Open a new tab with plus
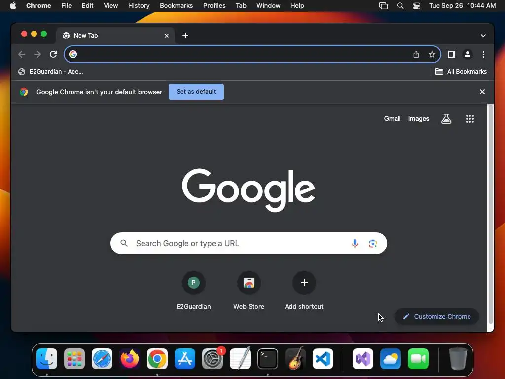The height and width of the screenshot is (379, 505). [185, 36]
